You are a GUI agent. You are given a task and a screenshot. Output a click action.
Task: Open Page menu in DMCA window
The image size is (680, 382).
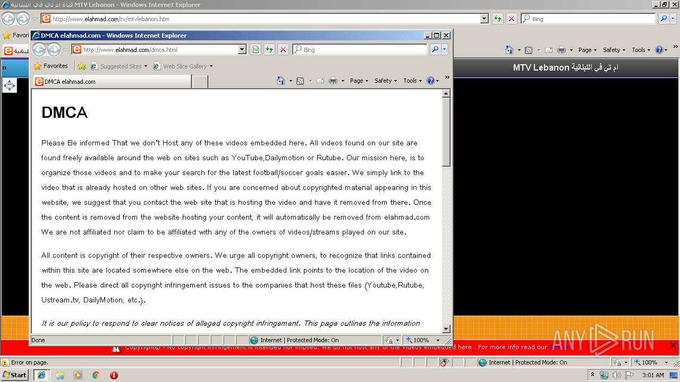tap(359, 81)
